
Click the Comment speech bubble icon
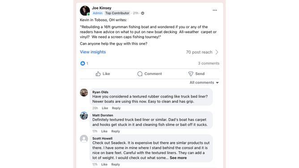click(x=140, y=74)
